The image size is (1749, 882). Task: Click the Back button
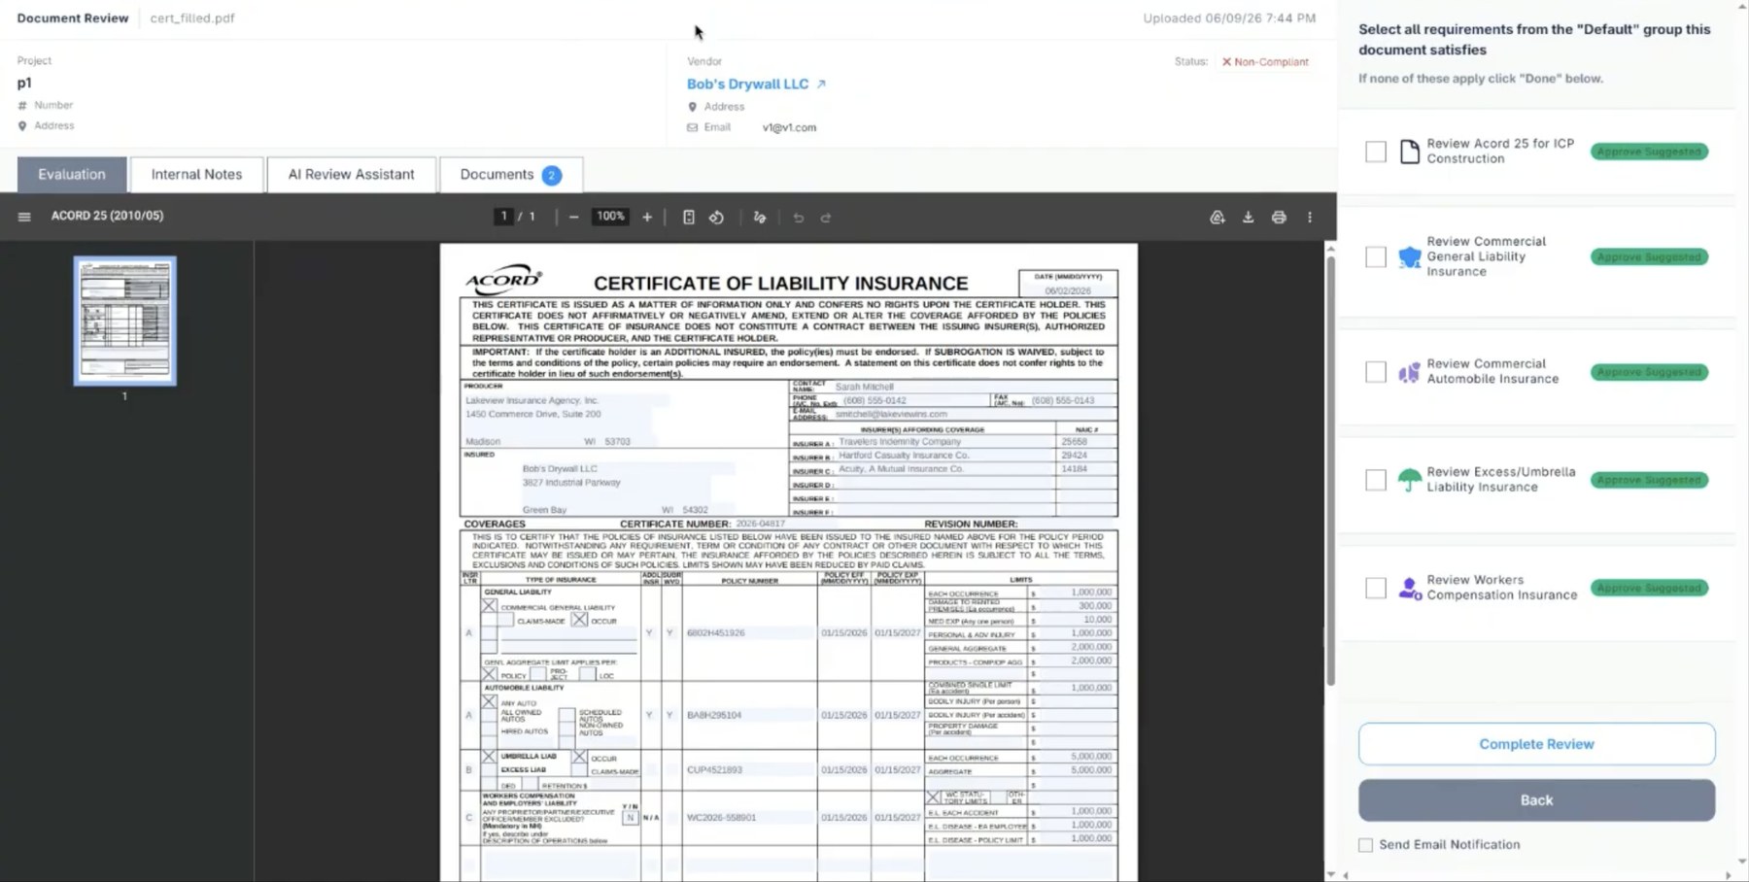[1536, 800]
